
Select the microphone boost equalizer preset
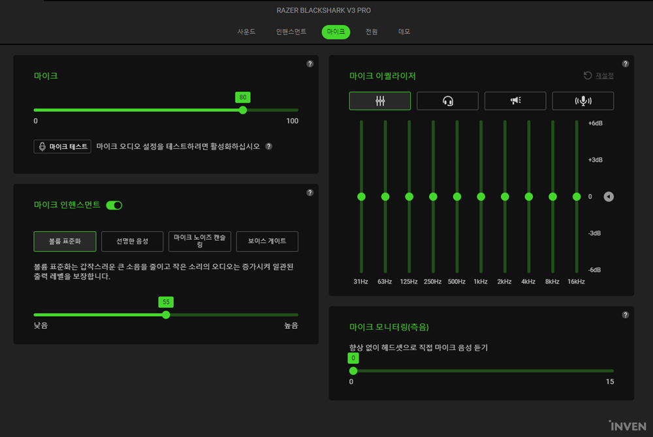coord(583,101)
